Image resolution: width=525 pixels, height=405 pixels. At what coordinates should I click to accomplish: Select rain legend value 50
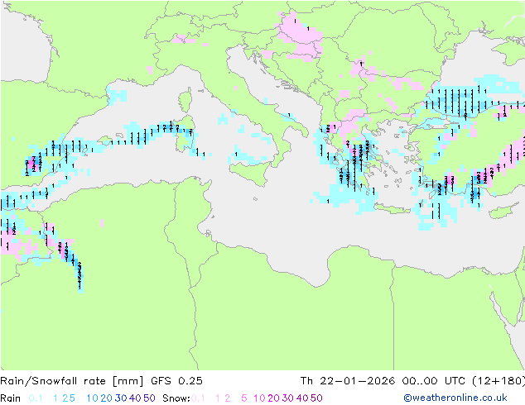click(149, 398)
